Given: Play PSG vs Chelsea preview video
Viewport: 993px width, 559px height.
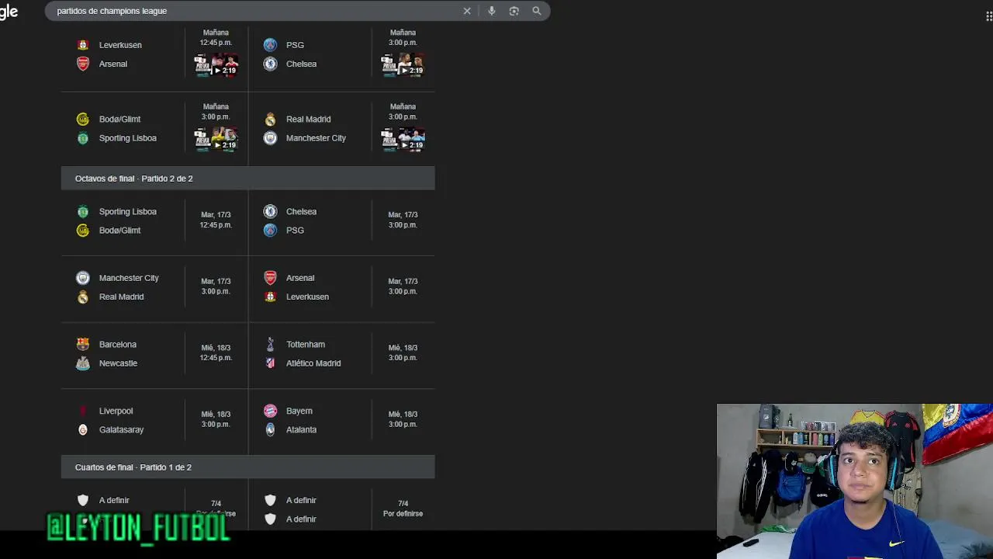Looking at the screenshot, I should click(x=403, y=64).
